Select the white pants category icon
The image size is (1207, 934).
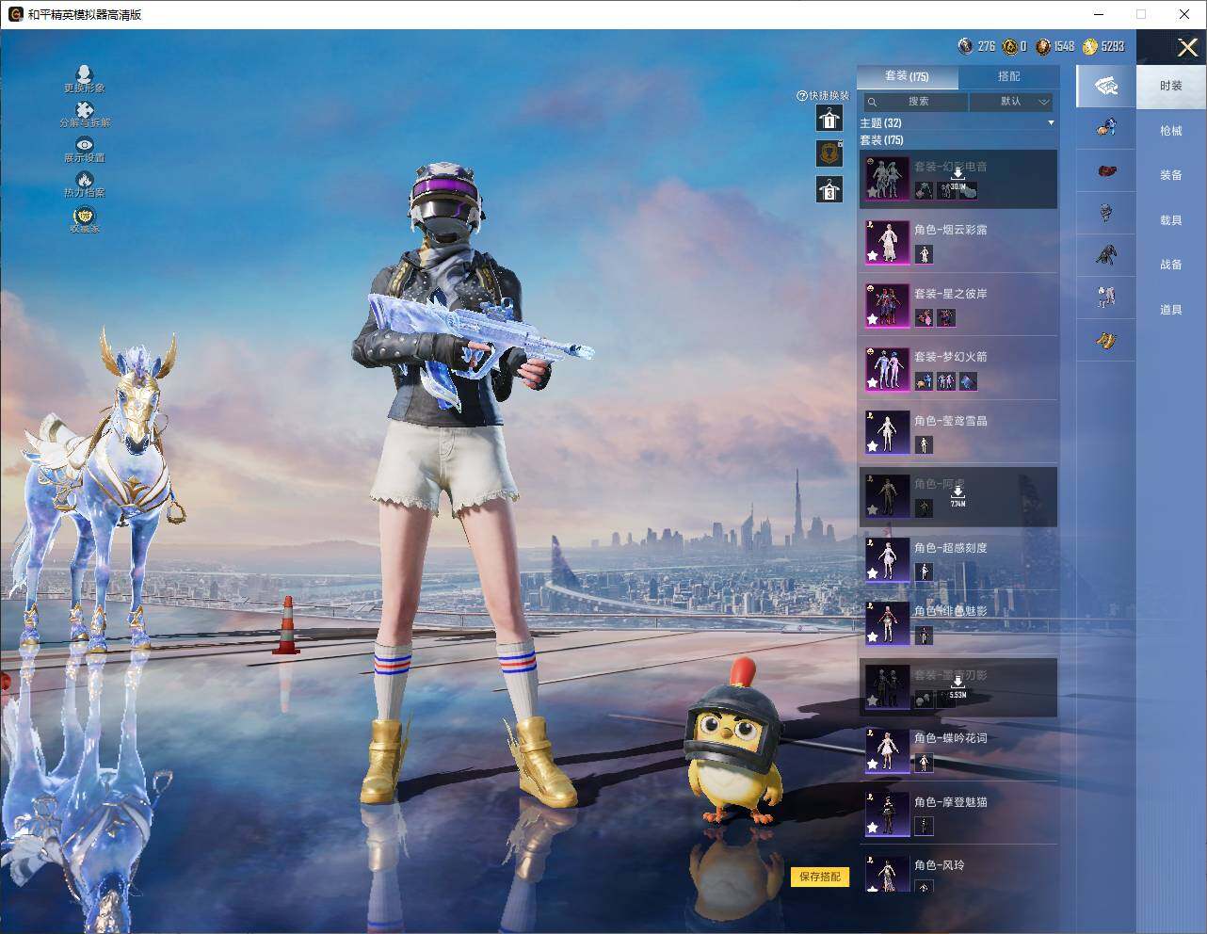pyautogui.click(x=1106, y=298)
